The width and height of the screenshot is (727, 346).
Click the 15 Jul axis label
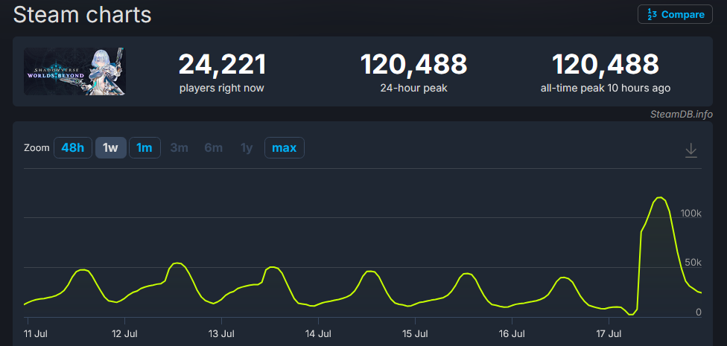pyautogui.click(x=416, y=333)
